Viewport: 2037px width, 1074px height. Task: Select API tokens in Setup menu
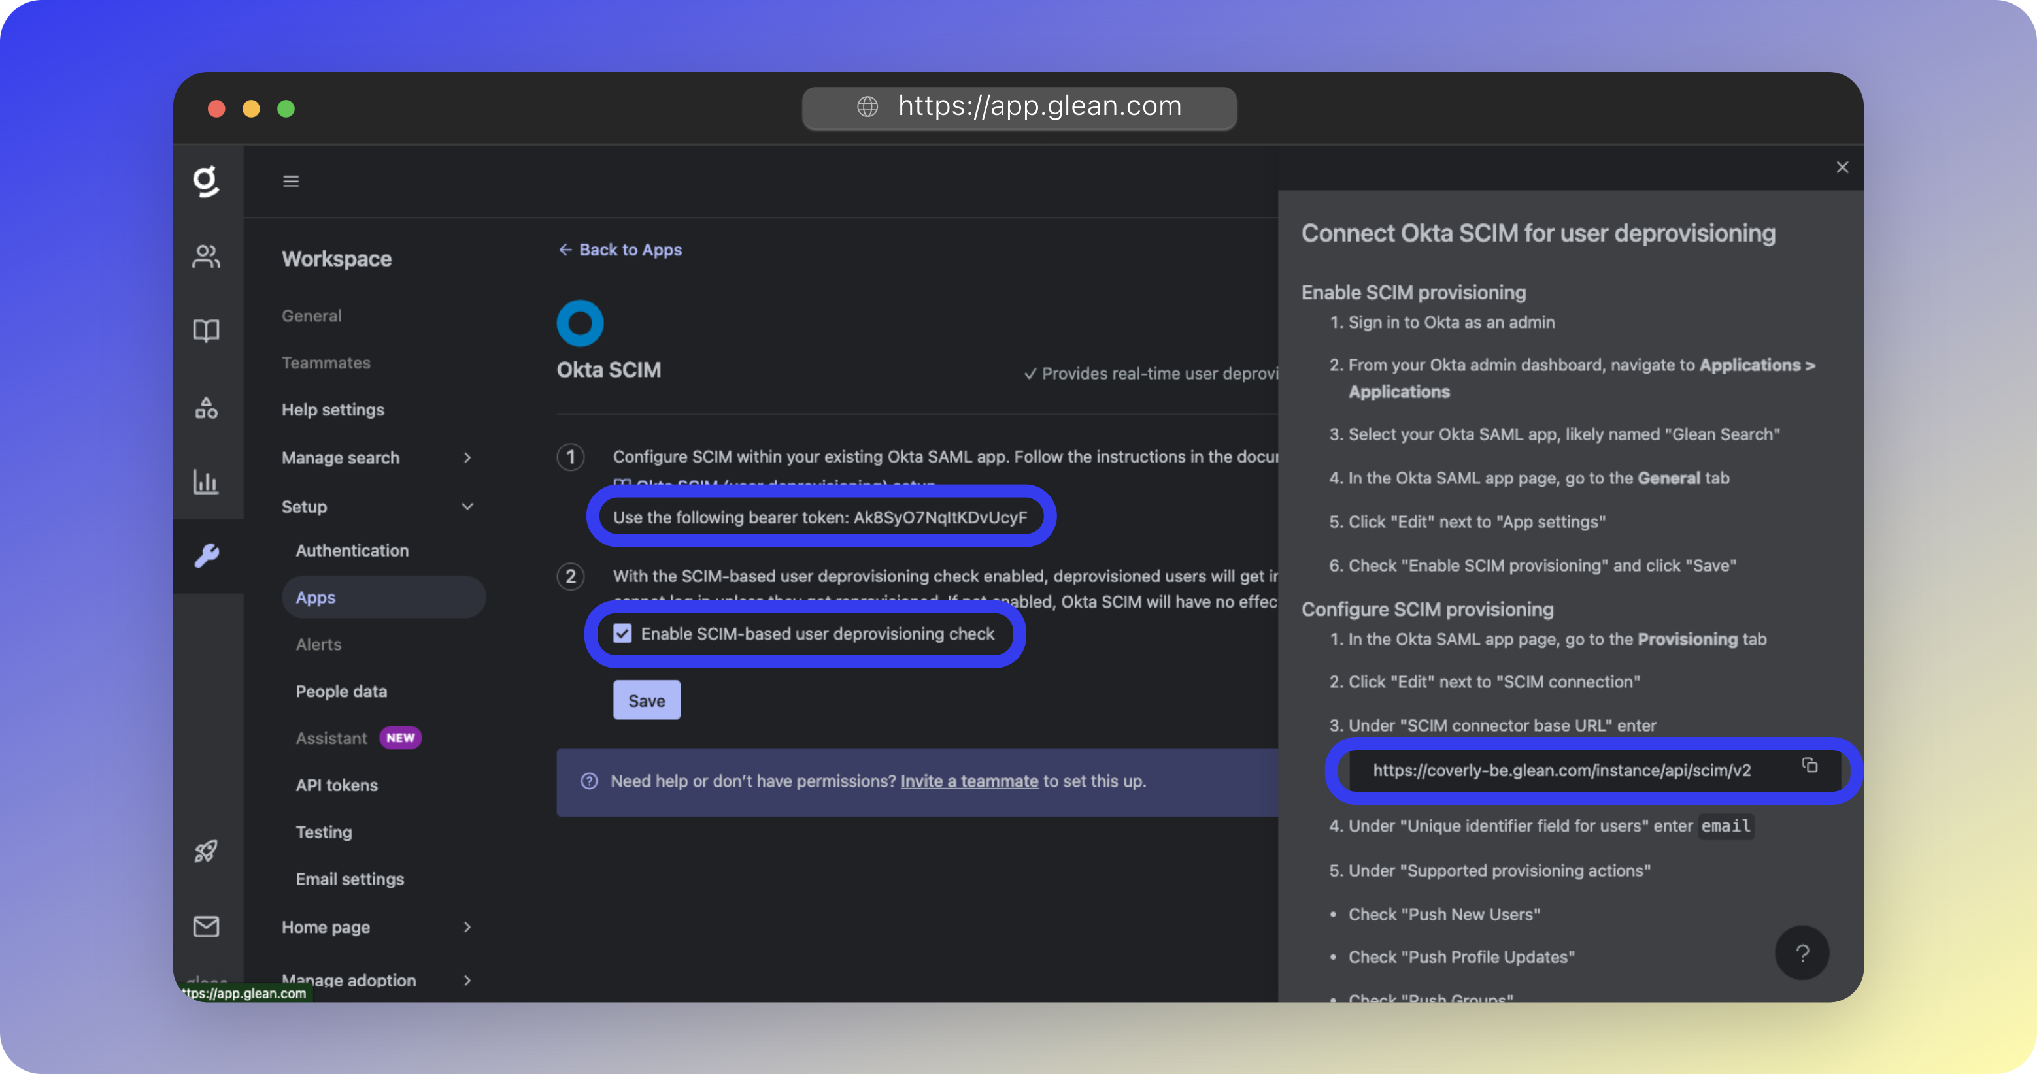337,785
